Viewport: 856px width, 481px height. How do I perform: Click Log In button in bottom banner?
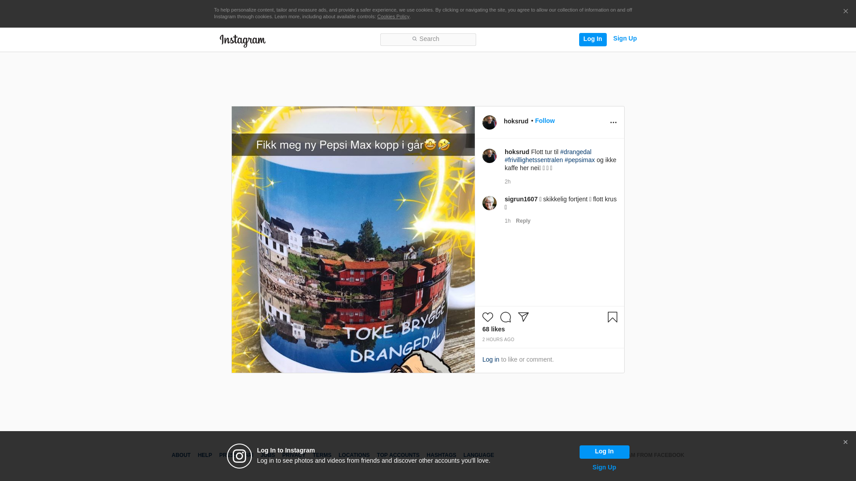(604, 452)
